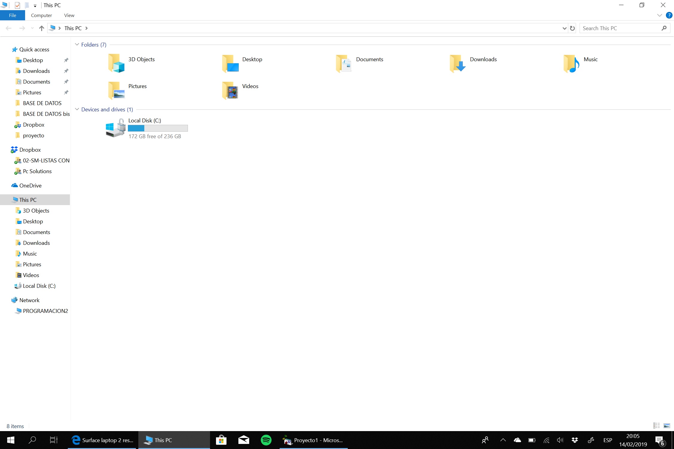
Task: Open the File menu
Action: (x=13, y=15)
